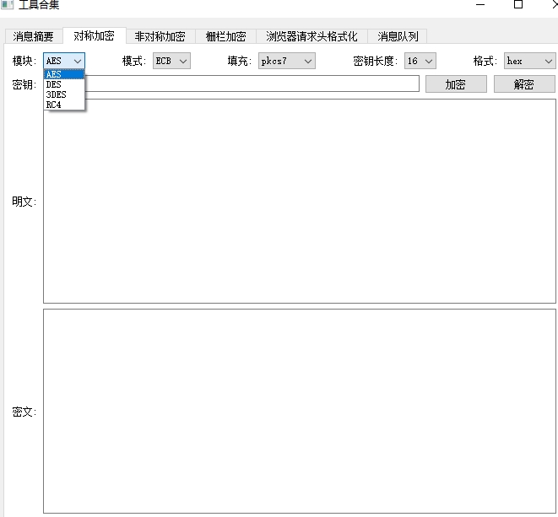
Task: Choose DES from the module list
Action: 64,84
